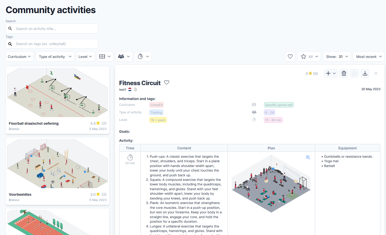Favorite Fitness Circuit using the heart icon

coord(167,82)
